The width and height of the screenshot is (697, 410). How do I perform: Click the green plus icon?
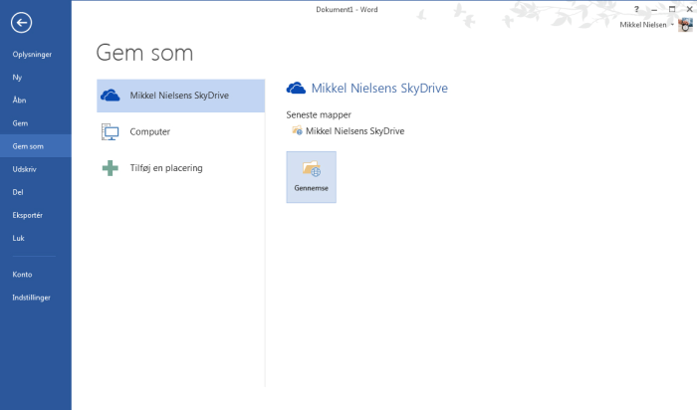(111, 168)
